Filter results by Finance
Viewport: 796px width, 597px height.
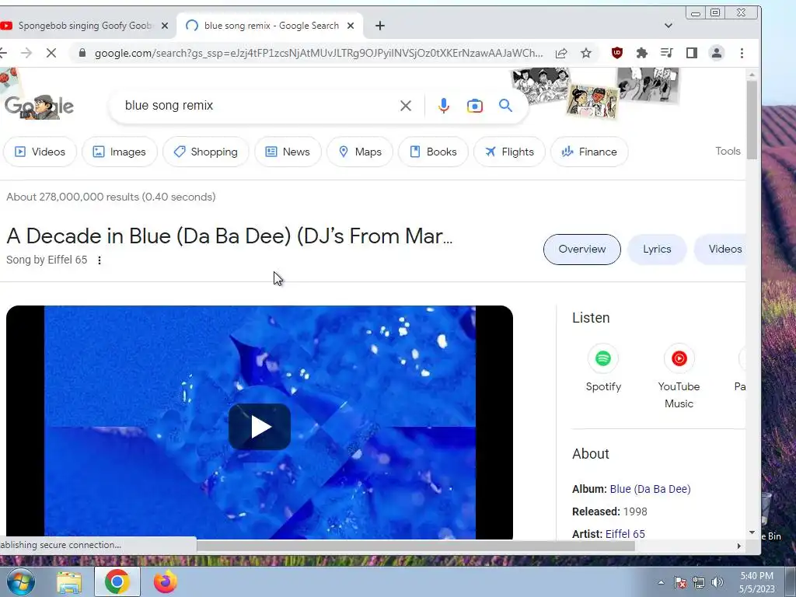tap(589, 152)
